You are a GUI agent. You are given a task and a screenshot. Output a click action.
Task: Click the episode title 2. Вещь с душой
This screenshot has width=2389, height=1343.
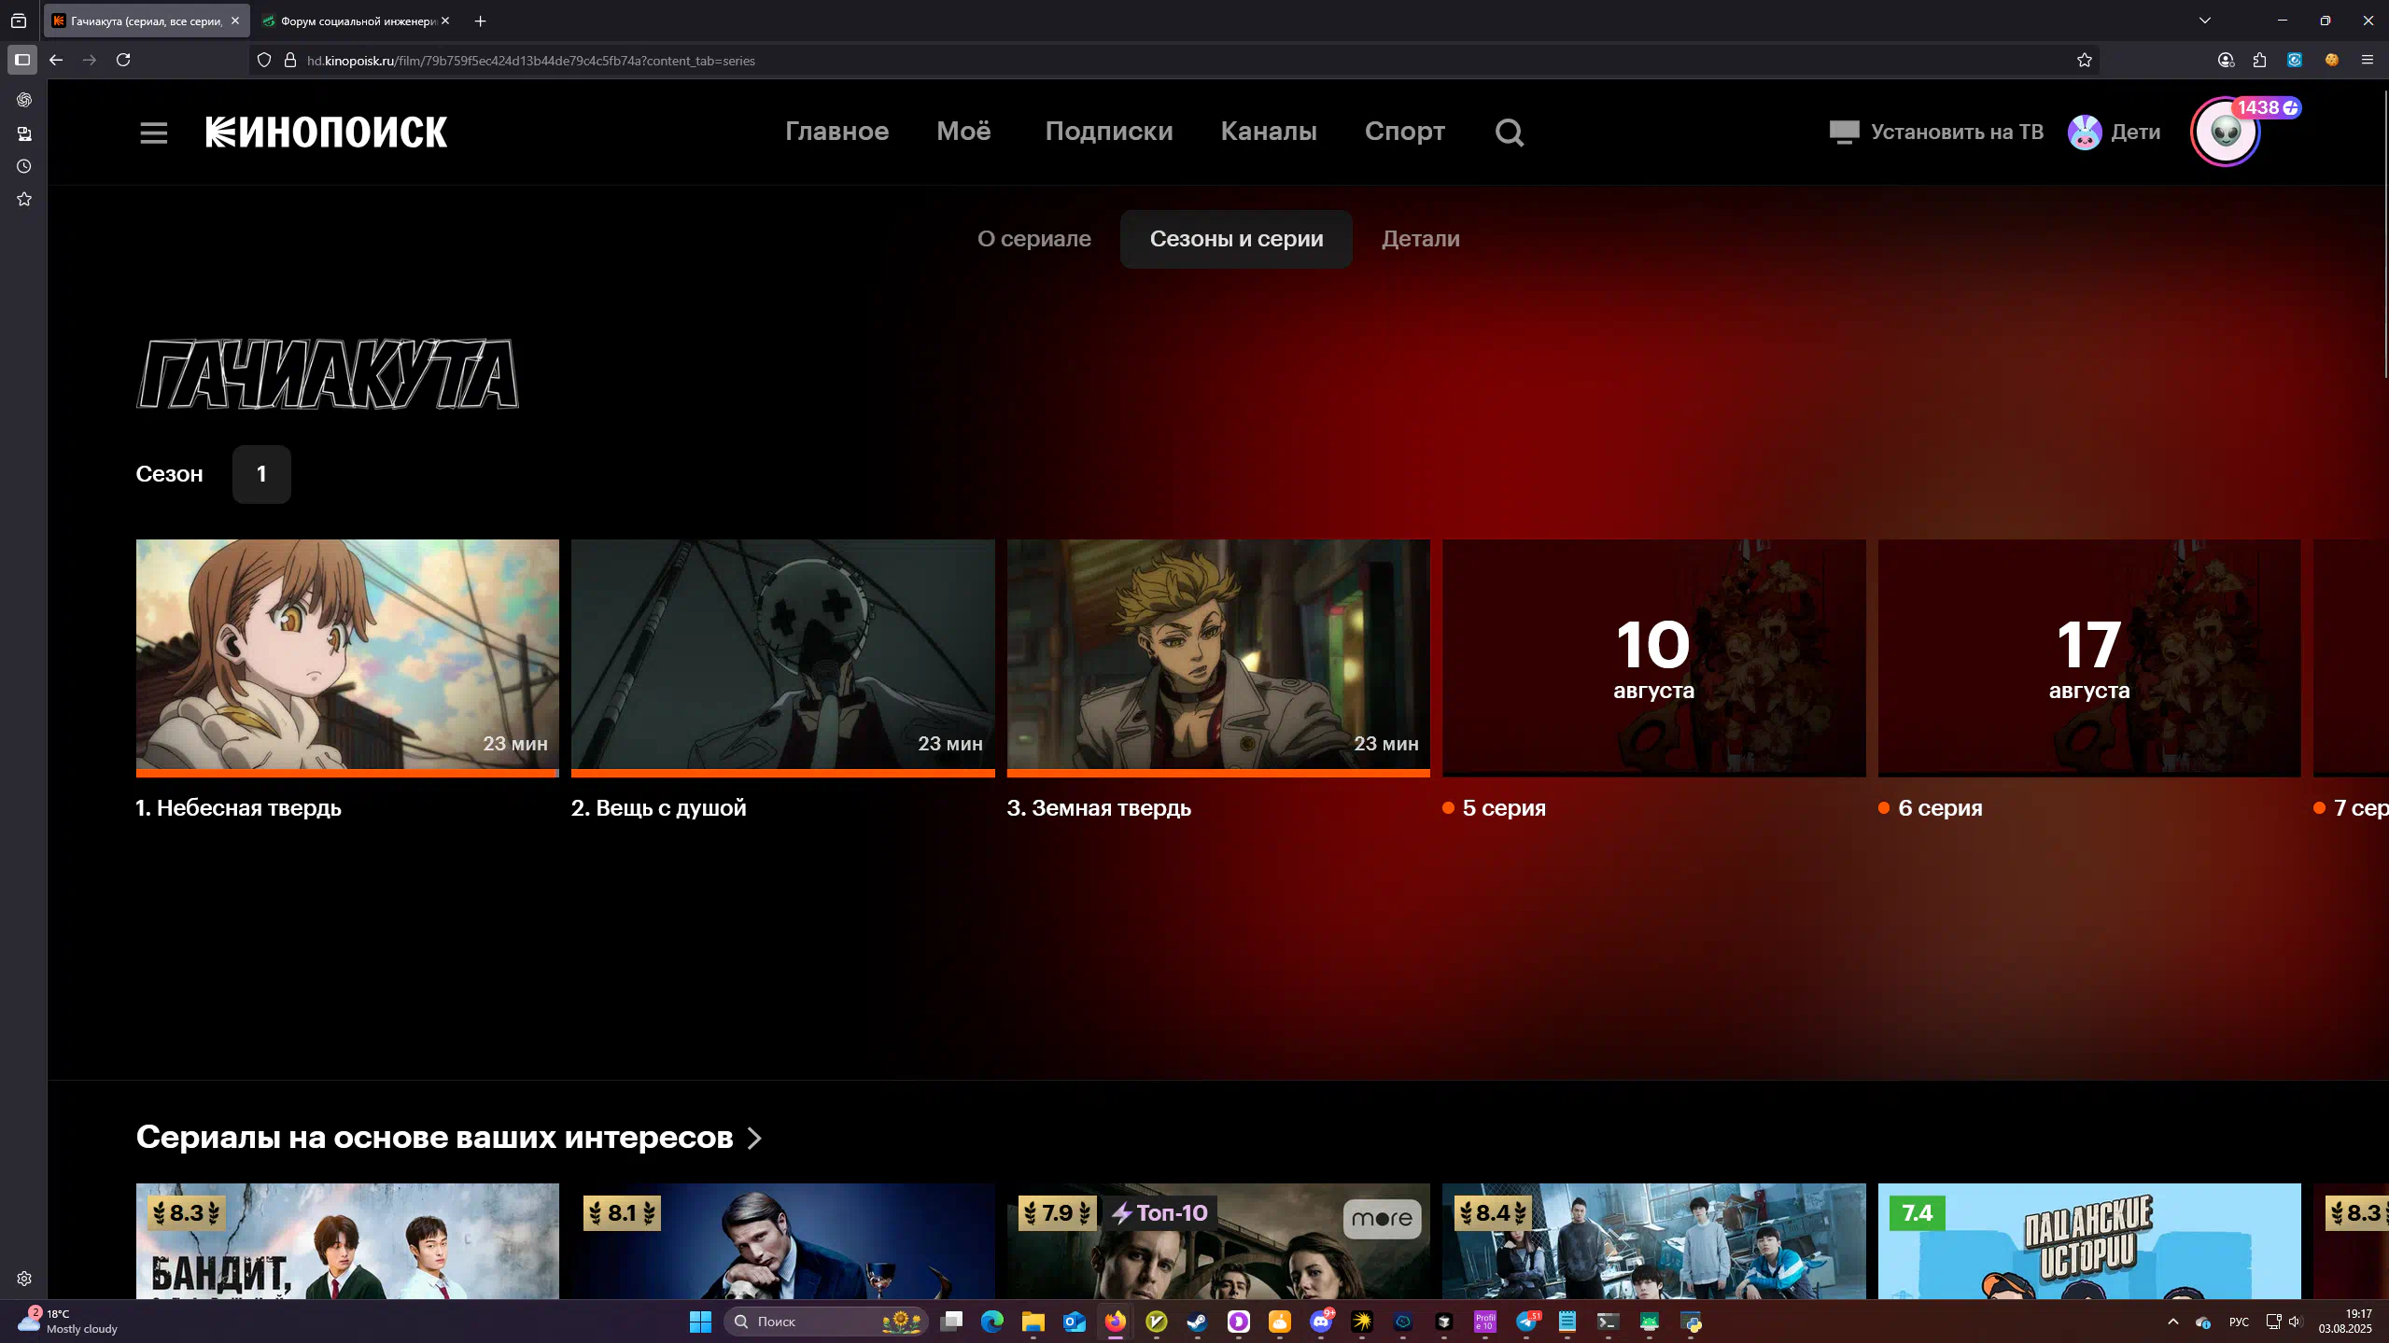(x=658, y=808)
